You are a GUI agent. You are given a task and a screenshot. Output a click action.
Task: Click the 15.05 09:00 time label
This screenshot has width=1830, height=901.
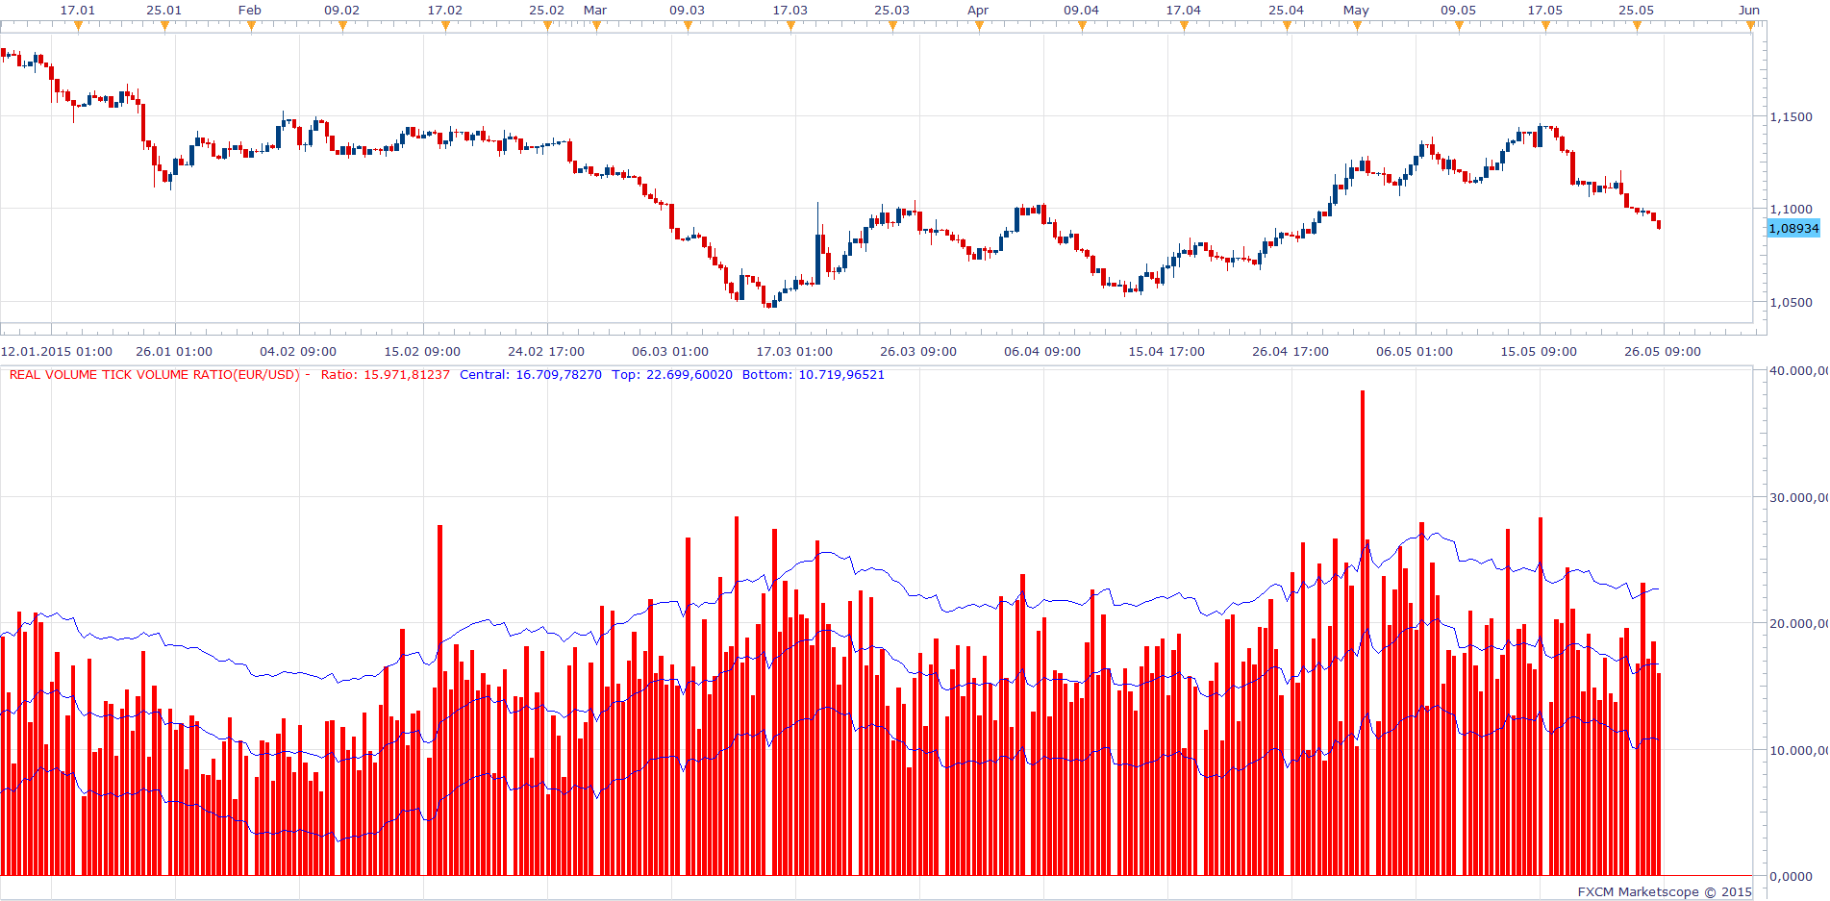1539,351
